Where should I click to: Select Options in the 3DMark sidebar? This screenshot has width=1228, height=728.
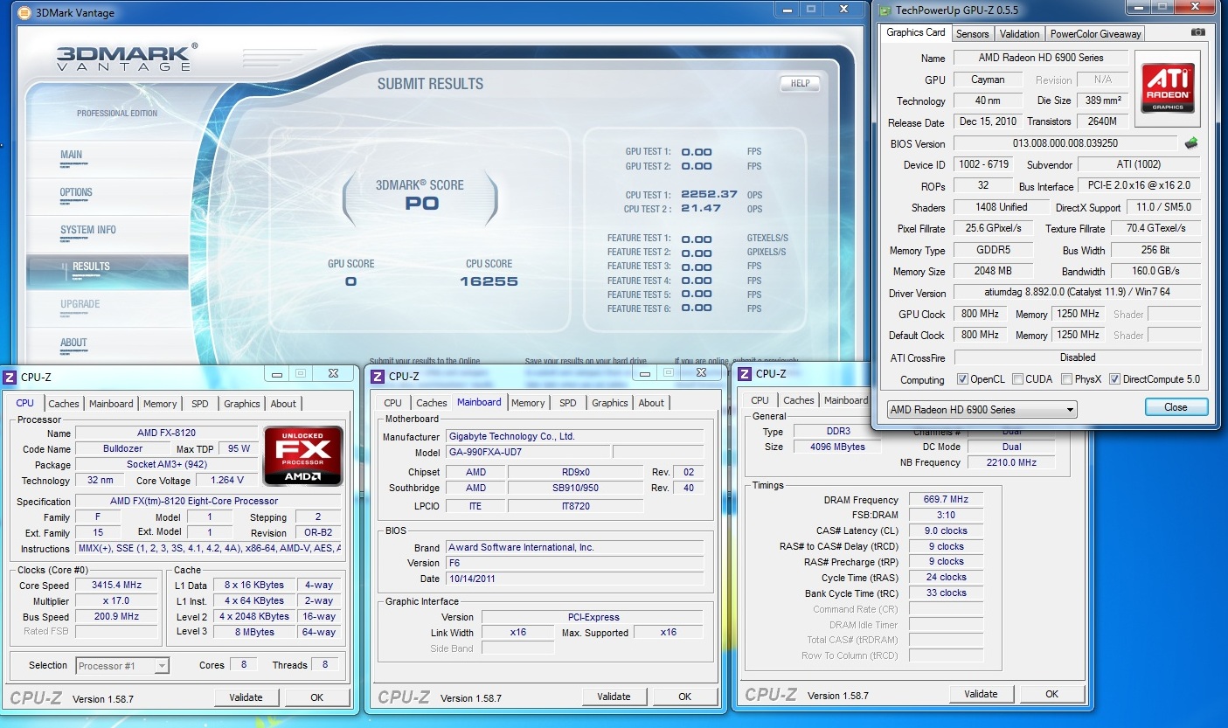pos(76,192)
